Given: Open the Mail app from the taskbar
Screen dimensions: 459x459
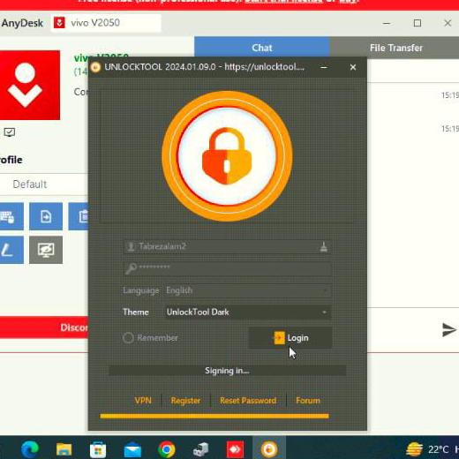Looking at the screenshot, I should coord(132,449).
